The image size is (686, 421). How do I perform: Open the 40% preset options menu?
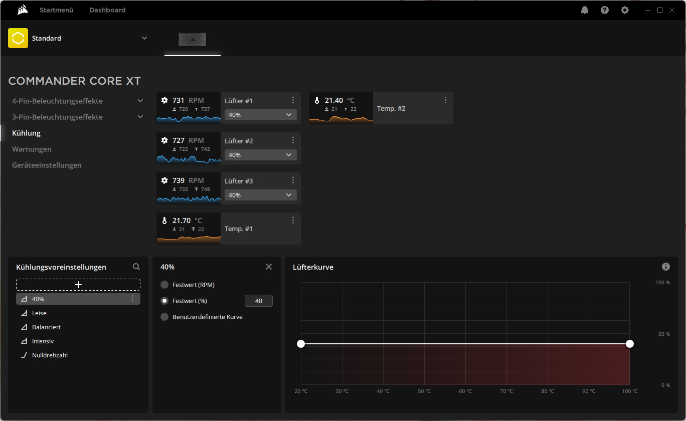coord(133,299)
